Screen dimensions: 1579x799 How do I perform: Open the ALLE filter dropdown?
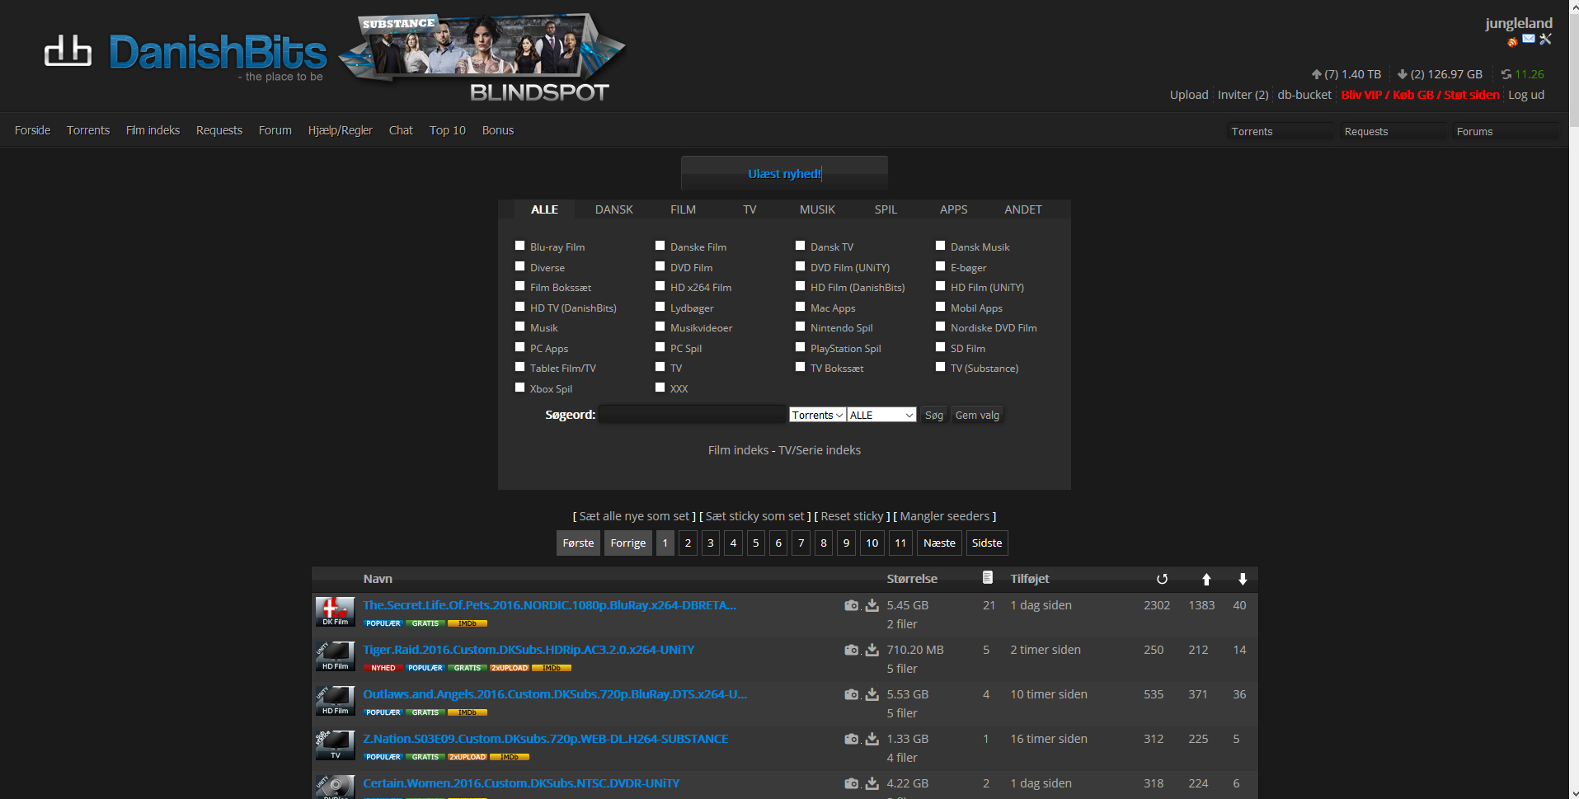881,415
